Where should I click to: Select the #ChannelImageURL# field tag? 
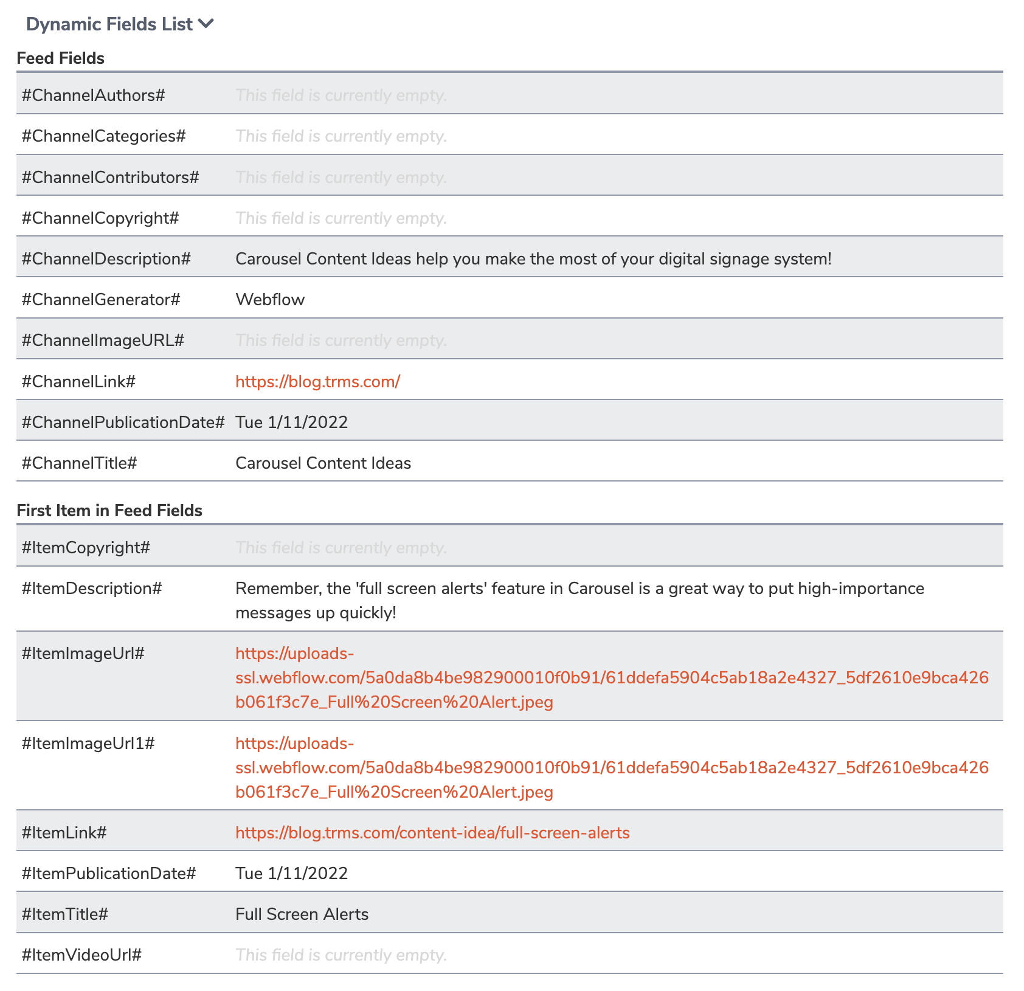click(103, 340)
